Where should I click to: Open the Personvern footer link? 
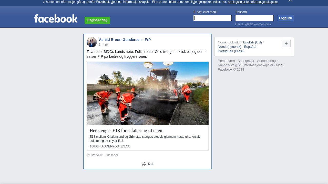point(226,61)
